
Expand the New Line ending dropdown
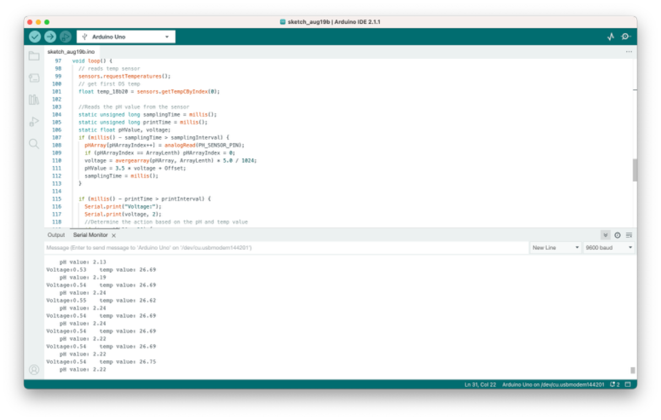tap(556, 248)
